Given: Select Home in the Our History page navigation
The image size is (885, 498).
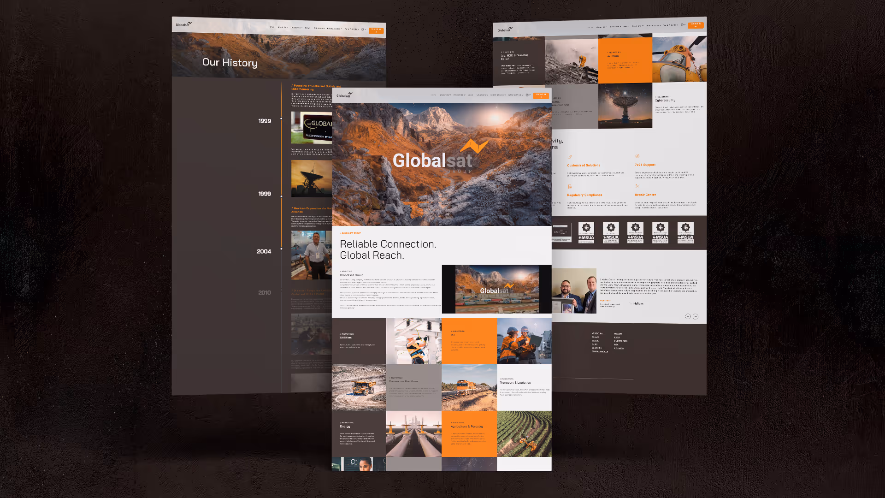Looking at the screenshot, I should (271, 27).
